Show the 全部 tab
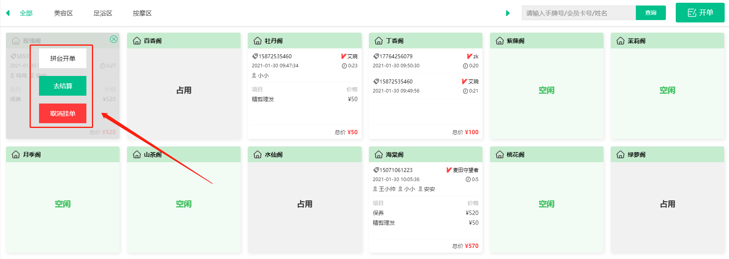729x259 pixels. click(x=26, y=13)
